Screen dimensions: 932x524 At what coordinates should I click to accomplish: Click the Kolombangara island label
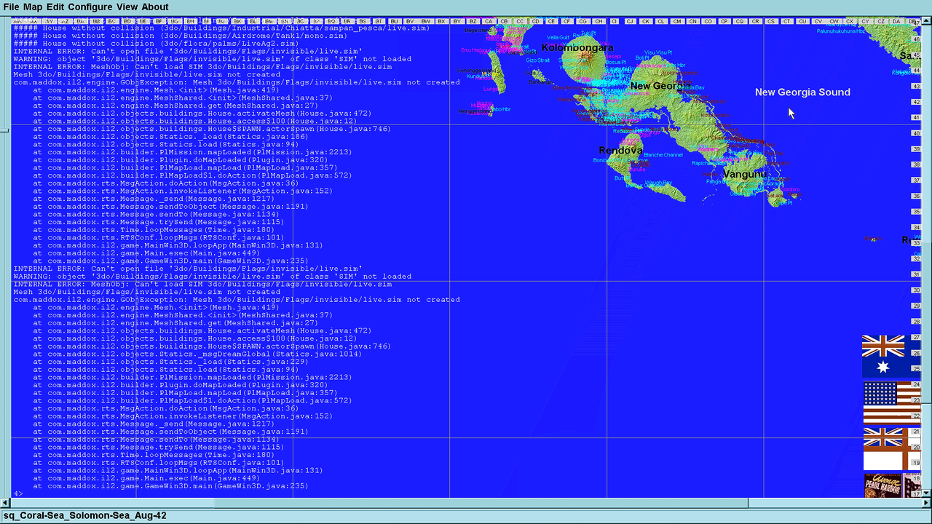(x=577, y=47)
